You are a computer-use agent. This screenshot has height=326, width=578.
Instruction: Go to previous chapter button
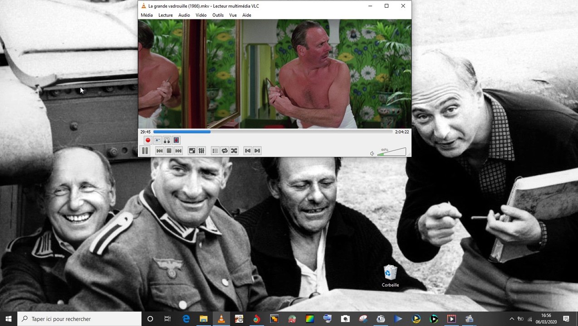point(248,151)
